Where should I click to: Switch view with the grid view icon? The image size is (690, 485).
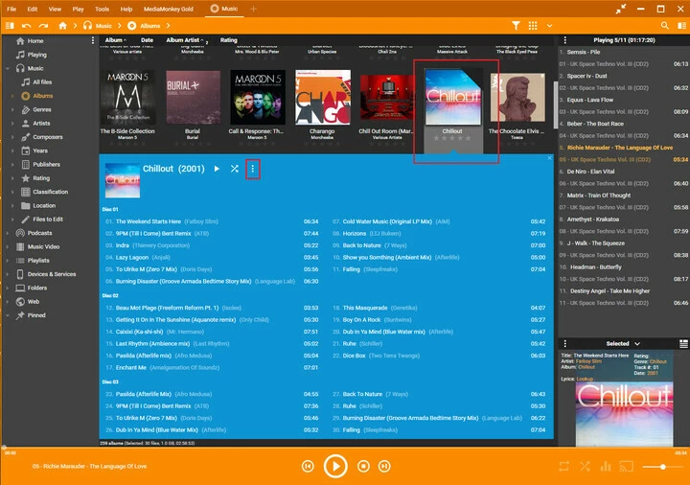pos(533,26)
